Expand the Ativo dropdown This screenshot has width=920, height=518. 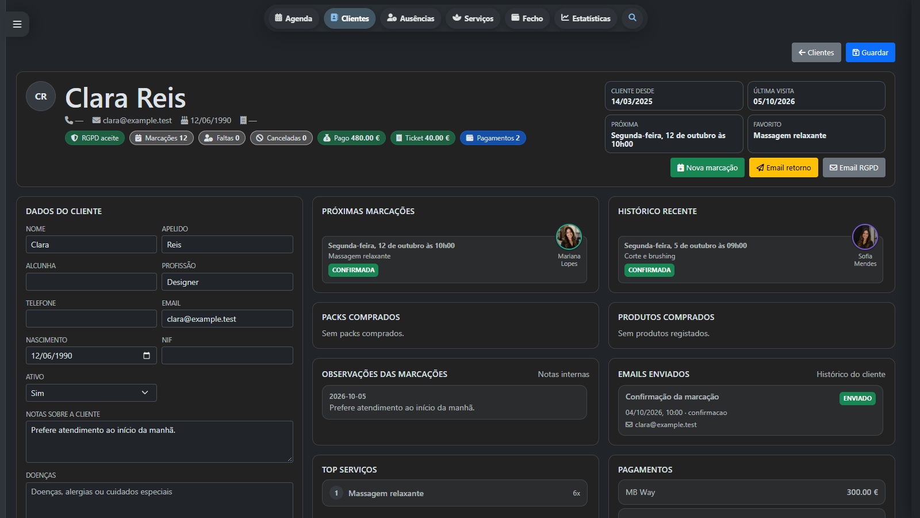(x=91, y=393)
